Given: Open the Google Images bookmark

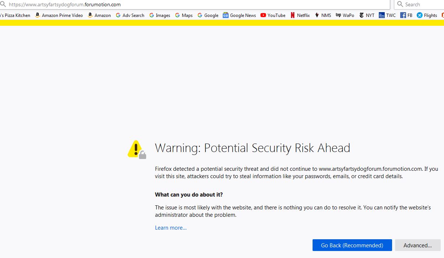Looking at the screenshot, I should [x=159, y=15].
